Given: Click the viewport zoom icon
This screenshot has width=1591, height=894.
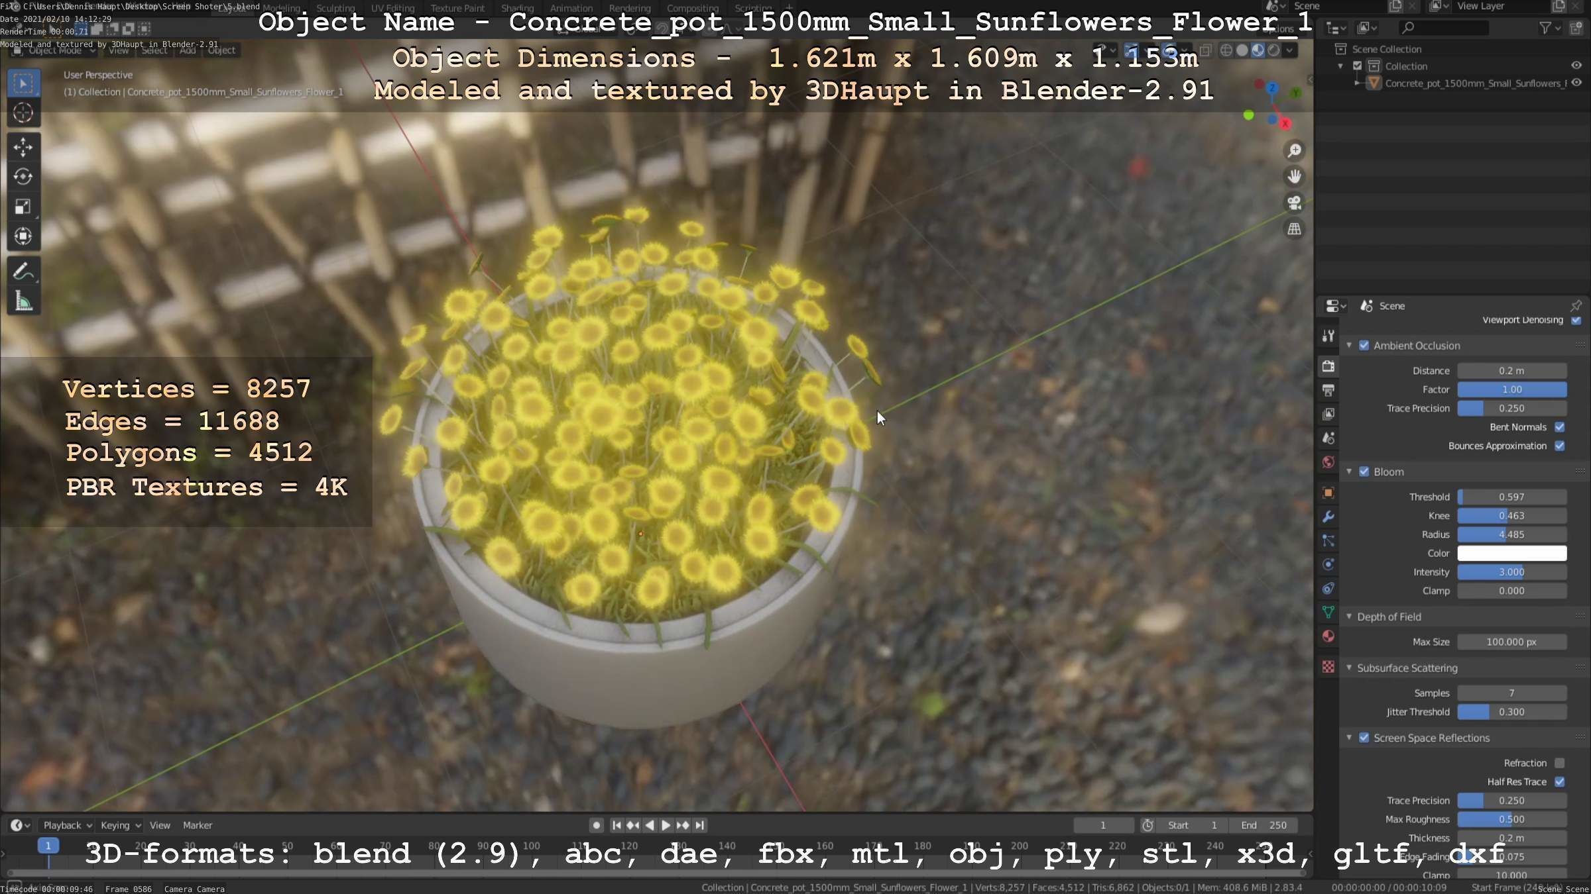Looking at the screenshot, I should pyautogui.click(x=1294, y=151).
